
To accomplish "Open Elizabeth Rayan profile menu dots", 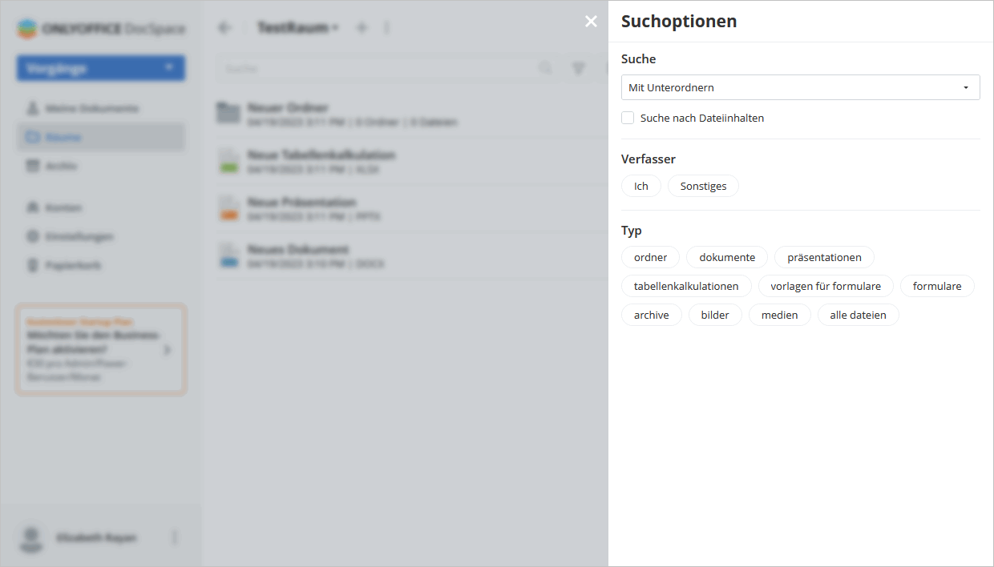I will (x=175, y=537).
